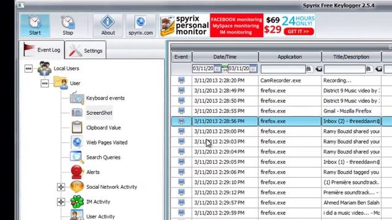Select the Social Network Activity icon

[x=77, y=186]
